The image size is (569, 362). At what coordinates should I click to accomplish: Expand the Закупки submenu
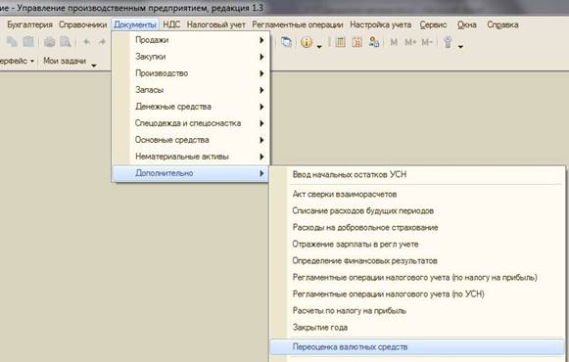190,57
